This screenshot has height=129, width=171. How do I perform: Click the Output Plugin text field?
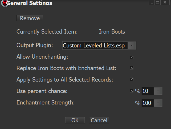[x=95, y=45]
